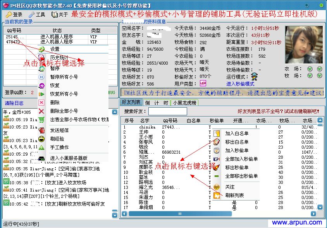327x228 pixels.
Task: Choose 暂停所有小号 from context menu
Action: (64, 77)
